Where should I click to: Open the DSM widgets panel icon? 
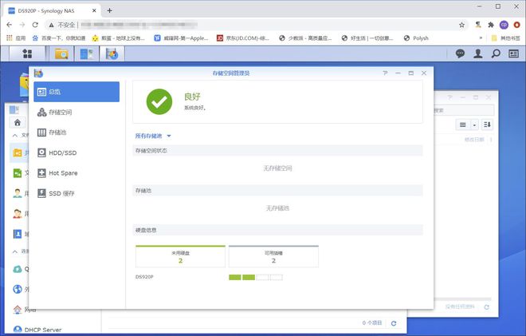[x=513, y=53]
